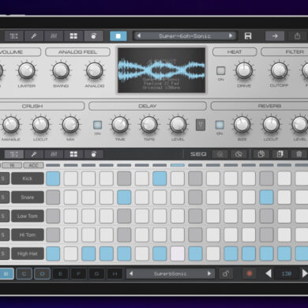This screenshot has width=308, height=308.
Task: Open the Super-6oh-Sonic preset selector
Action: (185, 36)
